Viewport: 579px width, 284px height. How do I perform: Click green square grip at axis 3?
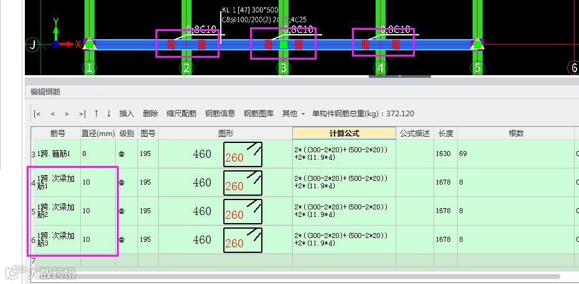click(x=283, y=45)
